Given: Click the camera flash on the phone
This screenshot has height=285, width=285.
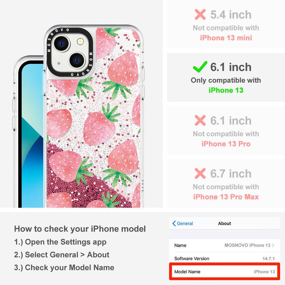Looking at the screenshot, I should tap(80, 42).
